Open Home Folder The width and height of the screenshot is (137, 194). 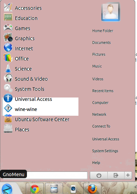pos(103,31)
